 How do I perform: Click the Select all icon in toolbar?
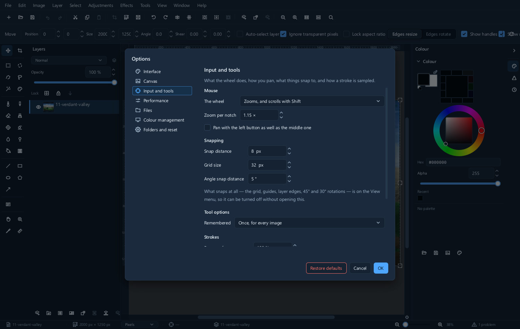[x=205, y=17]
